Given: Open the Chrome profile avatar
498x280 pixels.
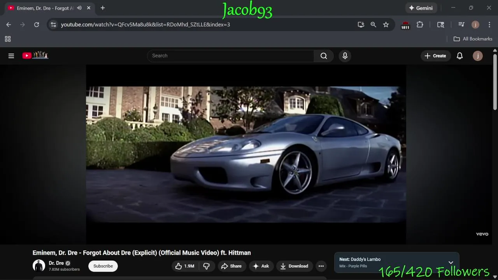Looking at the screenshot, I should 475,24.
